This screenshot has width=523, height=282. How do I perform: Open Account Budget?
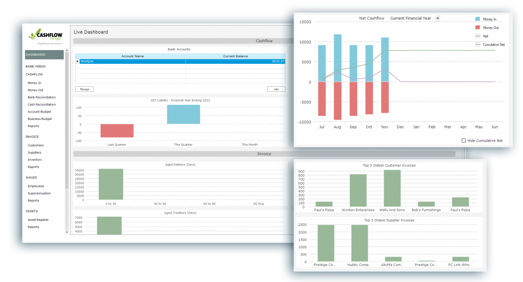click(39, 112)
